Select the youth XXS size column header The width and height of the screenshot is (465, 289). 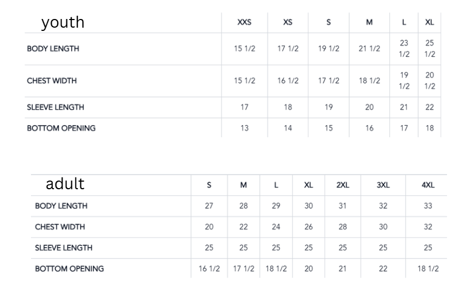(244, 22)
